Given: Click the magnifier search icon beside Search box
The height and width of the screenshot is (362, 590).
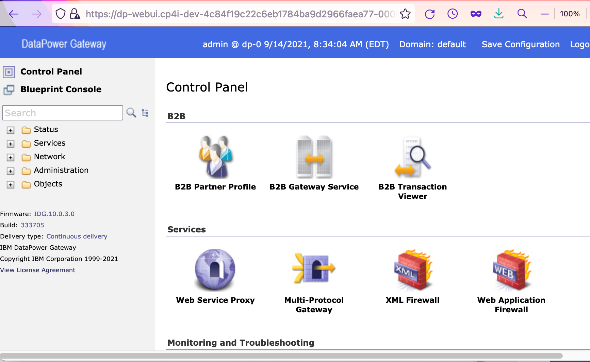Looking at the screenshot, I should pyautogui.click(x=131, y=113).
